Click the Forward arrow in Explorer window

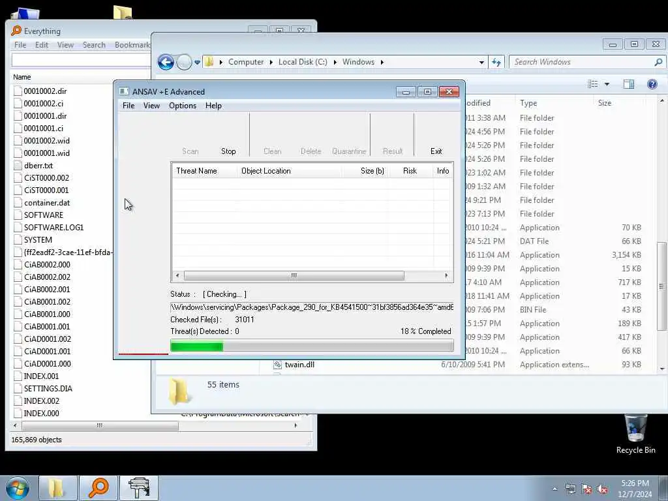184,62
